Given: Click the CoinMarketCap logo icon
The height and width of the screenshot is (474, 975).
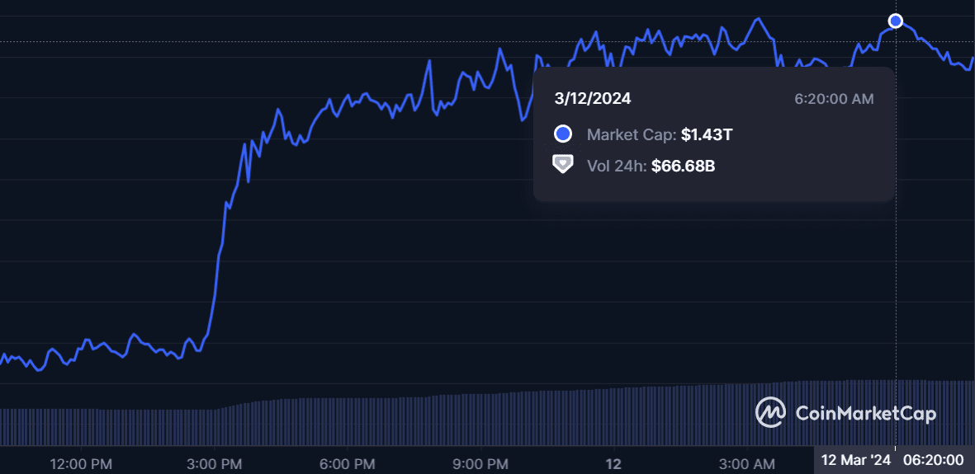Looking at the screenshot, I should [x=771, y=412].
